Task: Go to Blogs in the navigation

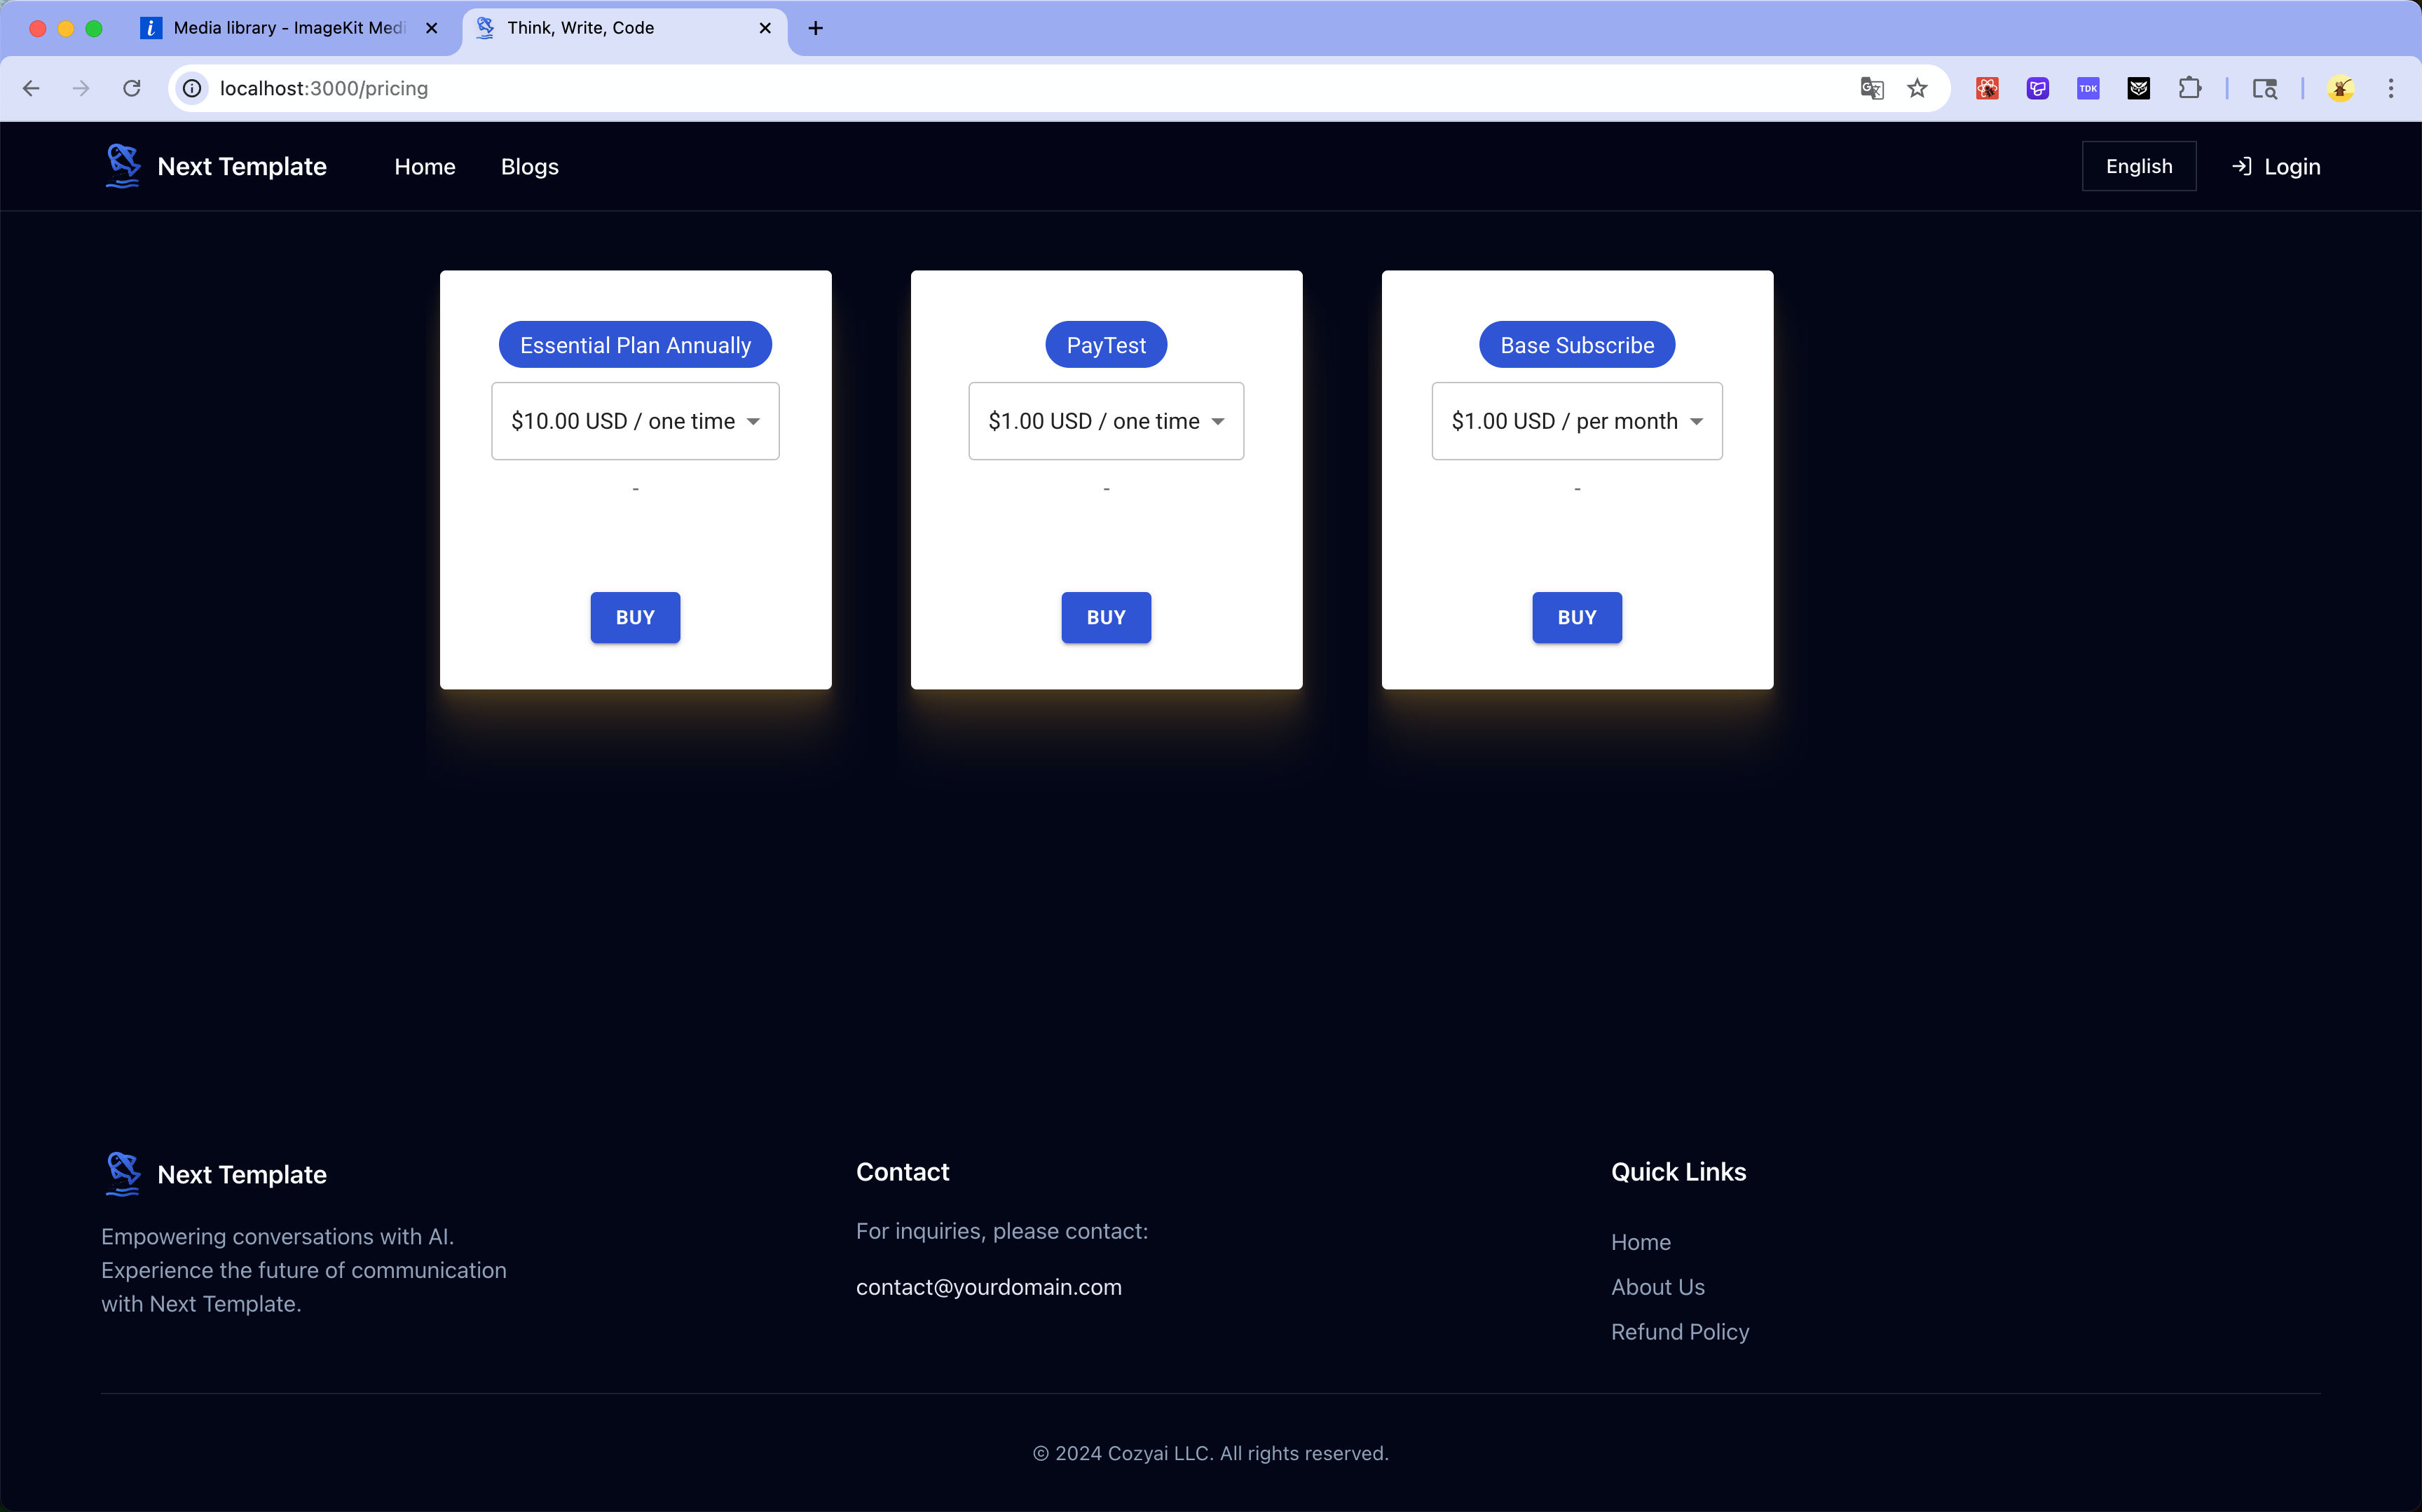Action: [529, 167]
